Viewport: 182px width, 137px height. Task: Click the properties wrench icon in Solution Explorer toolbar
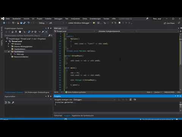(x=43, y=32)
